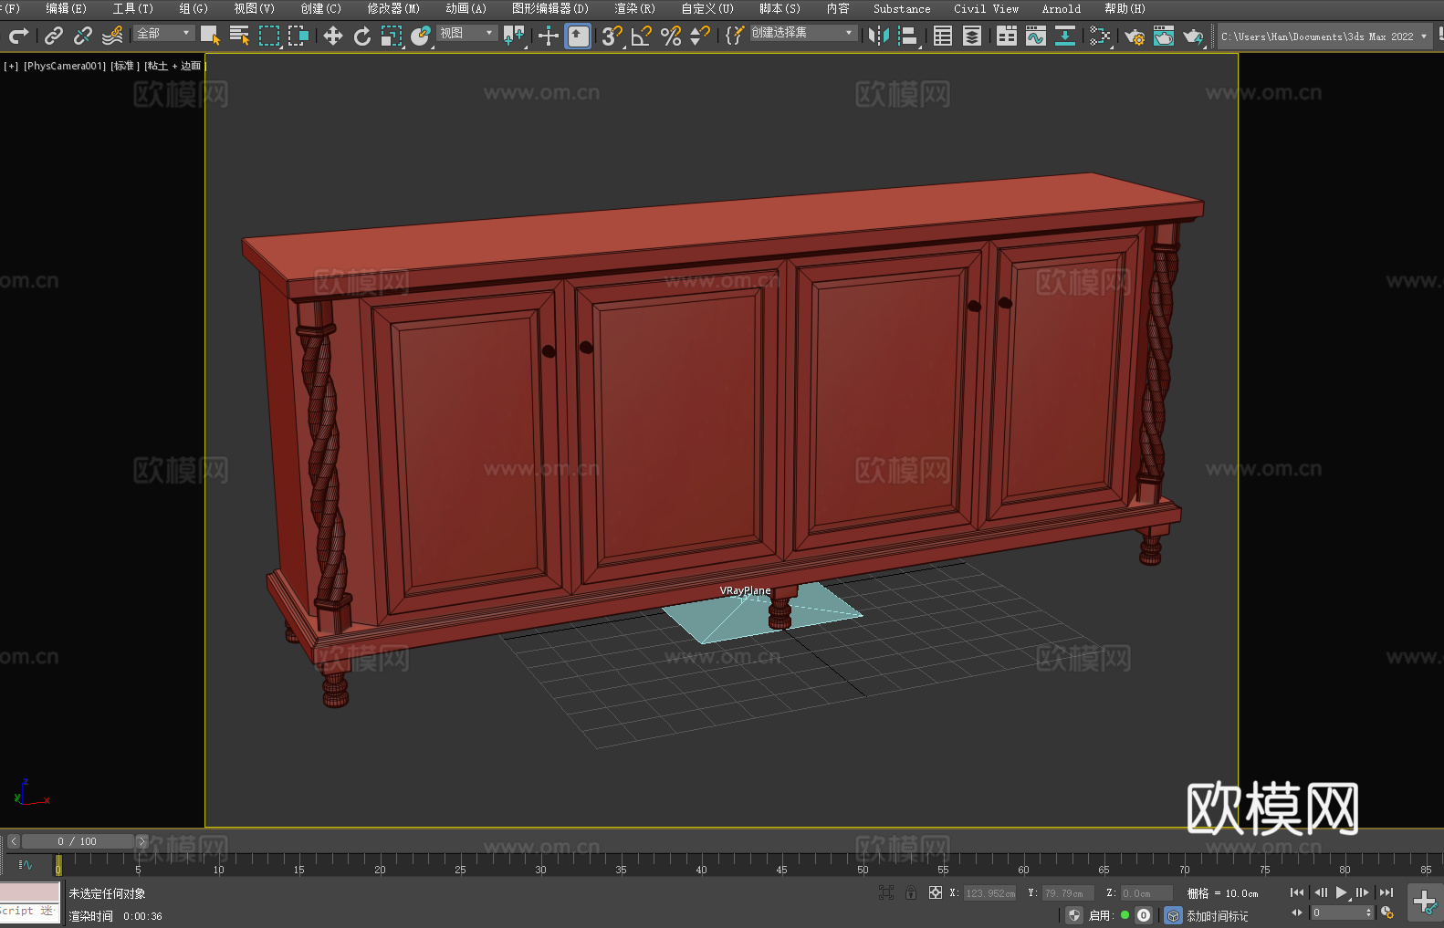Toggle Scene Explorer icon
This screenshot has height=928, width=1444.
point(942,36)
